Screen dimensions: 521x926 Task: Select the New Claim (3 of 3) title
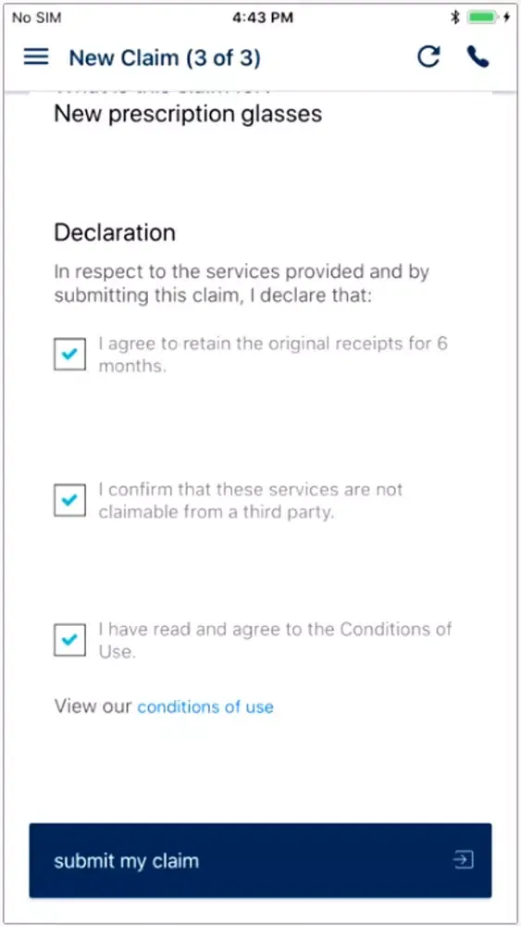(x=165, y=57)
